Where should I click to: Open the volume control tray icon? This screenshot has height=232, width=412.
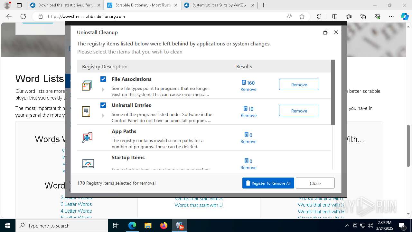[x=370, y=226]
